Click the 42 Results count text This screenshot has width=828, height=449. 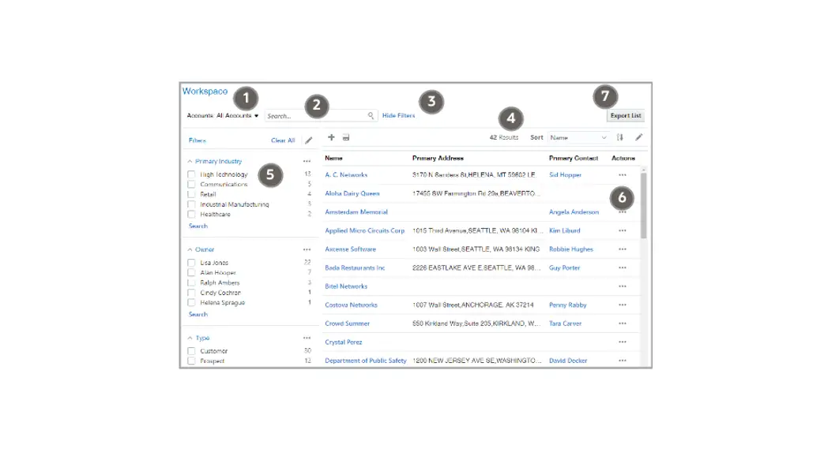click(504, 137)
